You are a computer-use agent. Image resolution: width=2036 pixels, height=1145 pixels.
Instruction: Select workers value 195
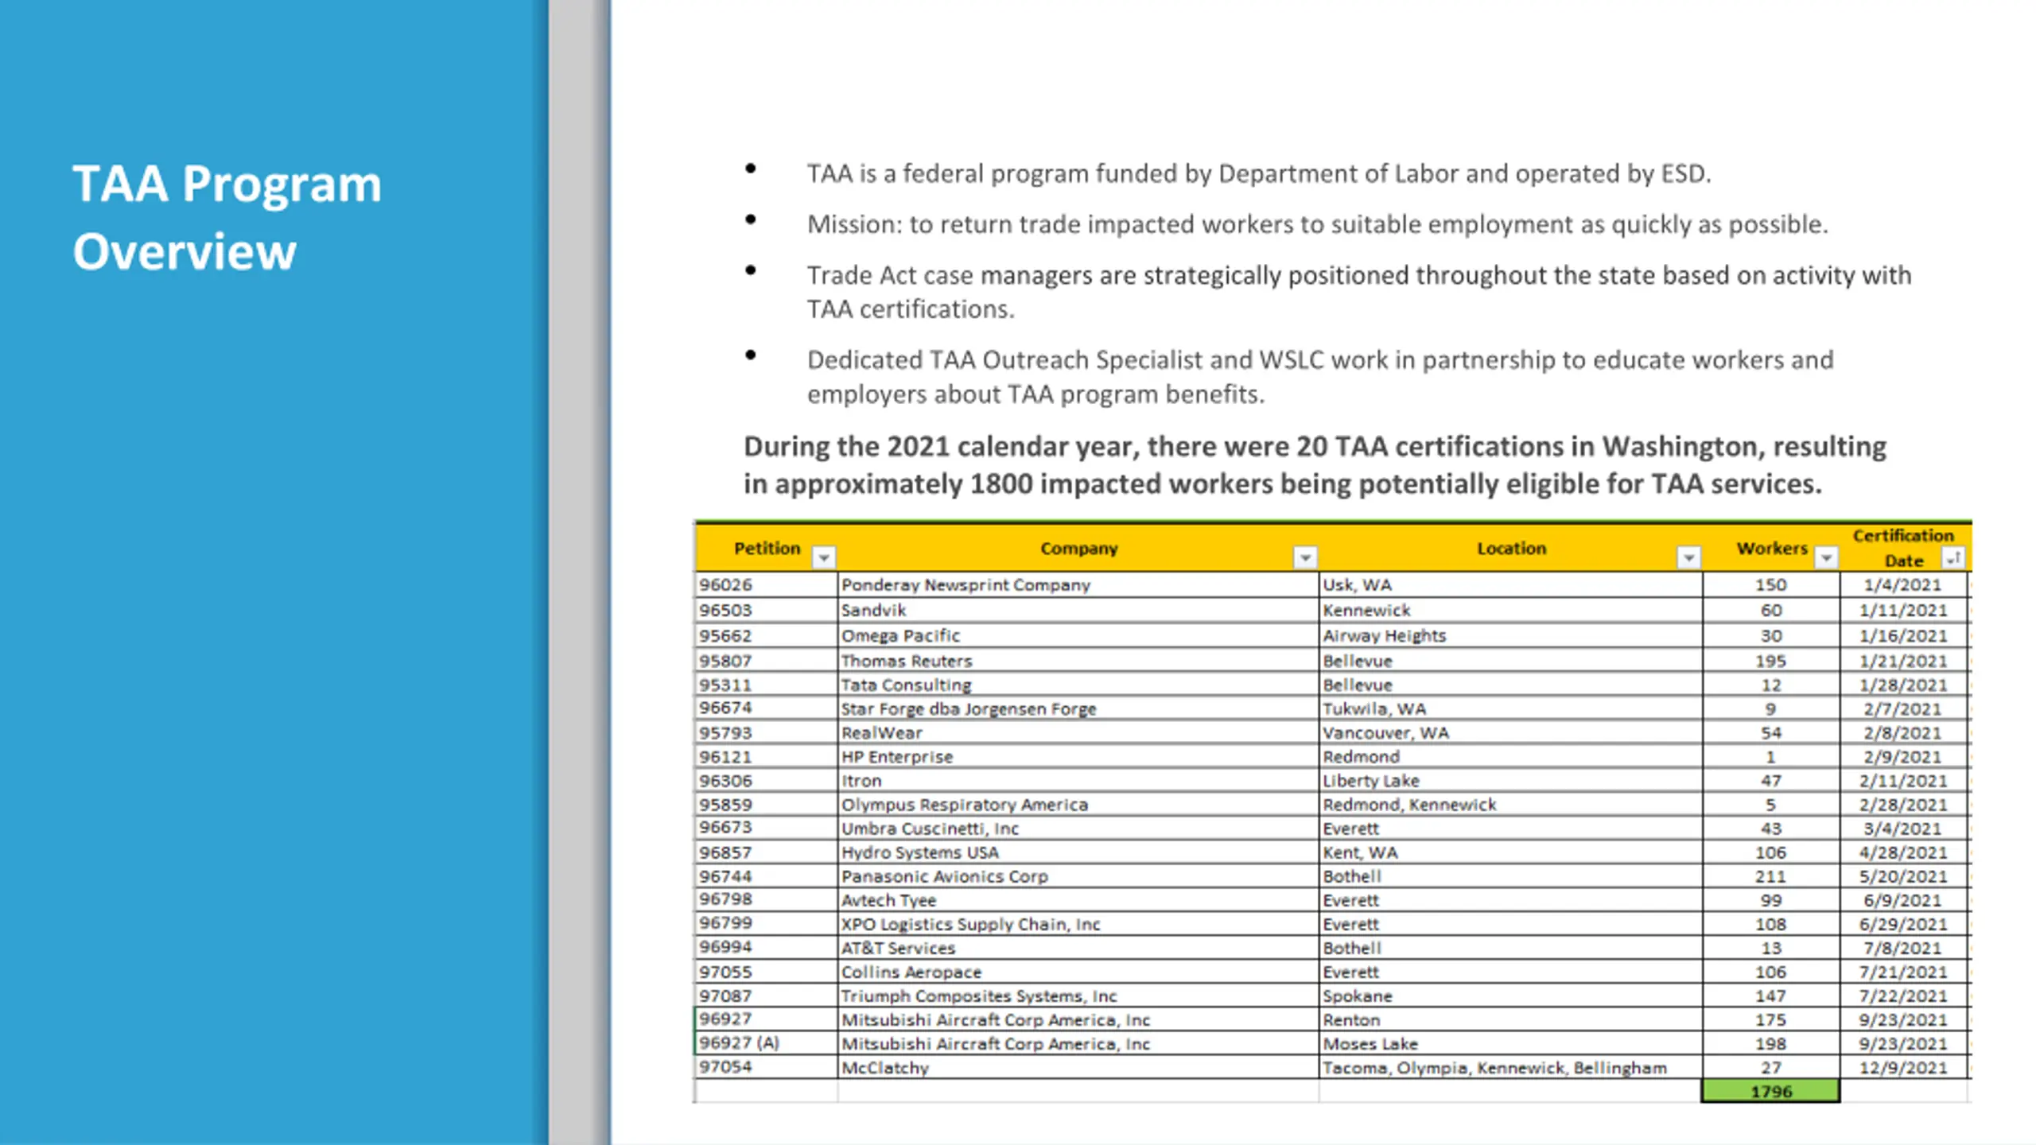point(1771,661)
